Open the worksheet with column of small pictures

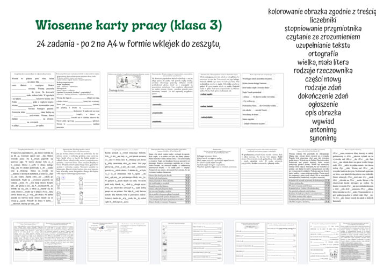(176, 241)
